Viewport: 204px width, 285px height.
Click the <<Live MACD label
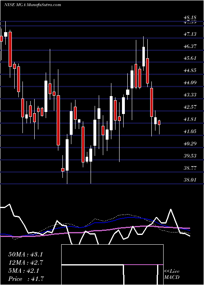172,274
